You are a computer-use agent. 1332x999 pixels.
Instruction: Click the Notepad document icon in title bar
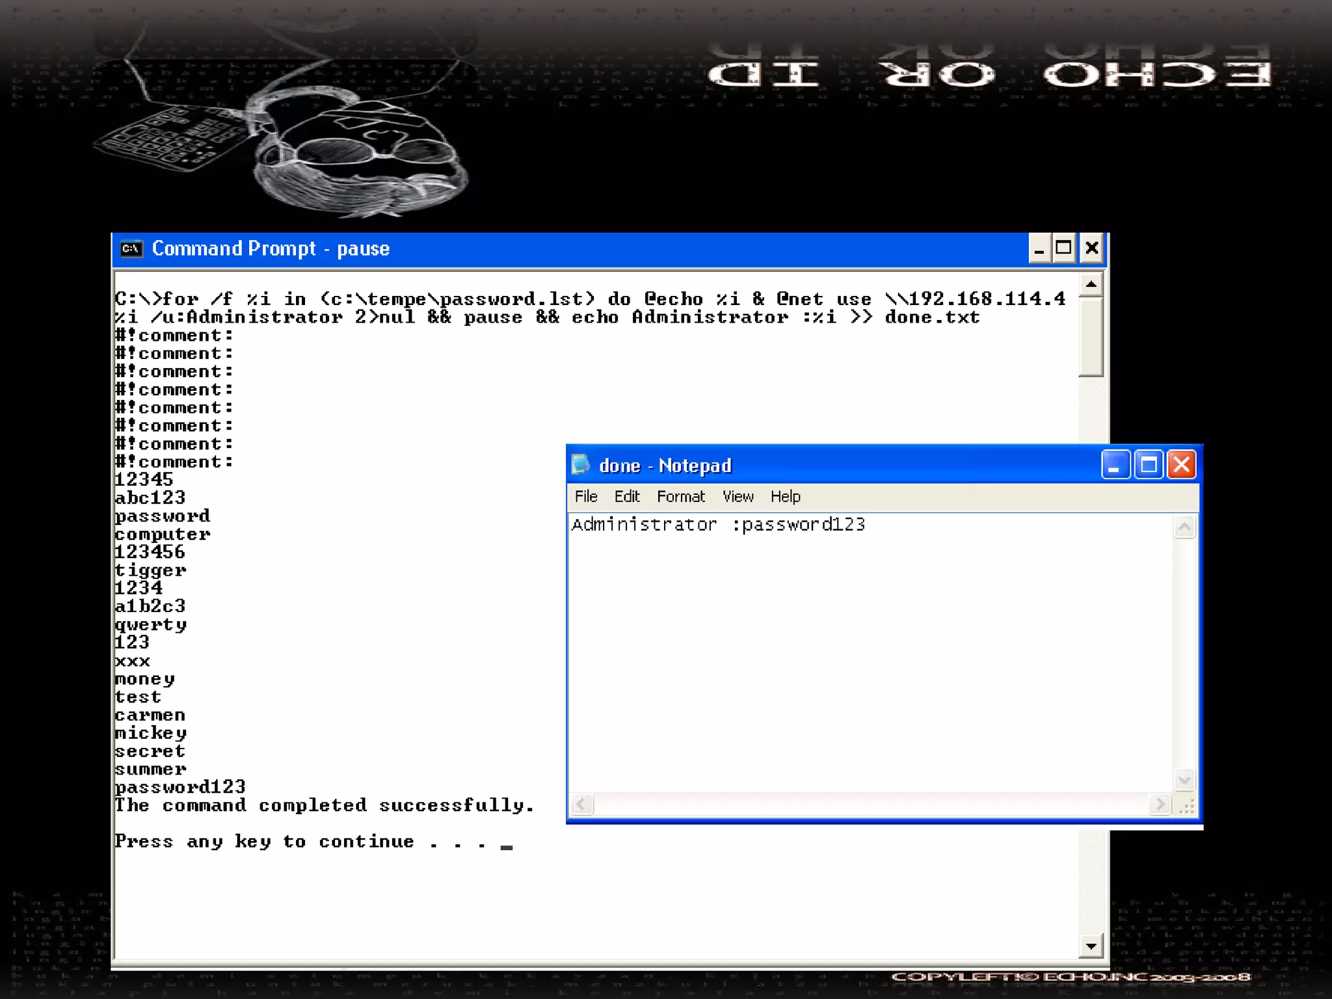(x=580, y=465)
